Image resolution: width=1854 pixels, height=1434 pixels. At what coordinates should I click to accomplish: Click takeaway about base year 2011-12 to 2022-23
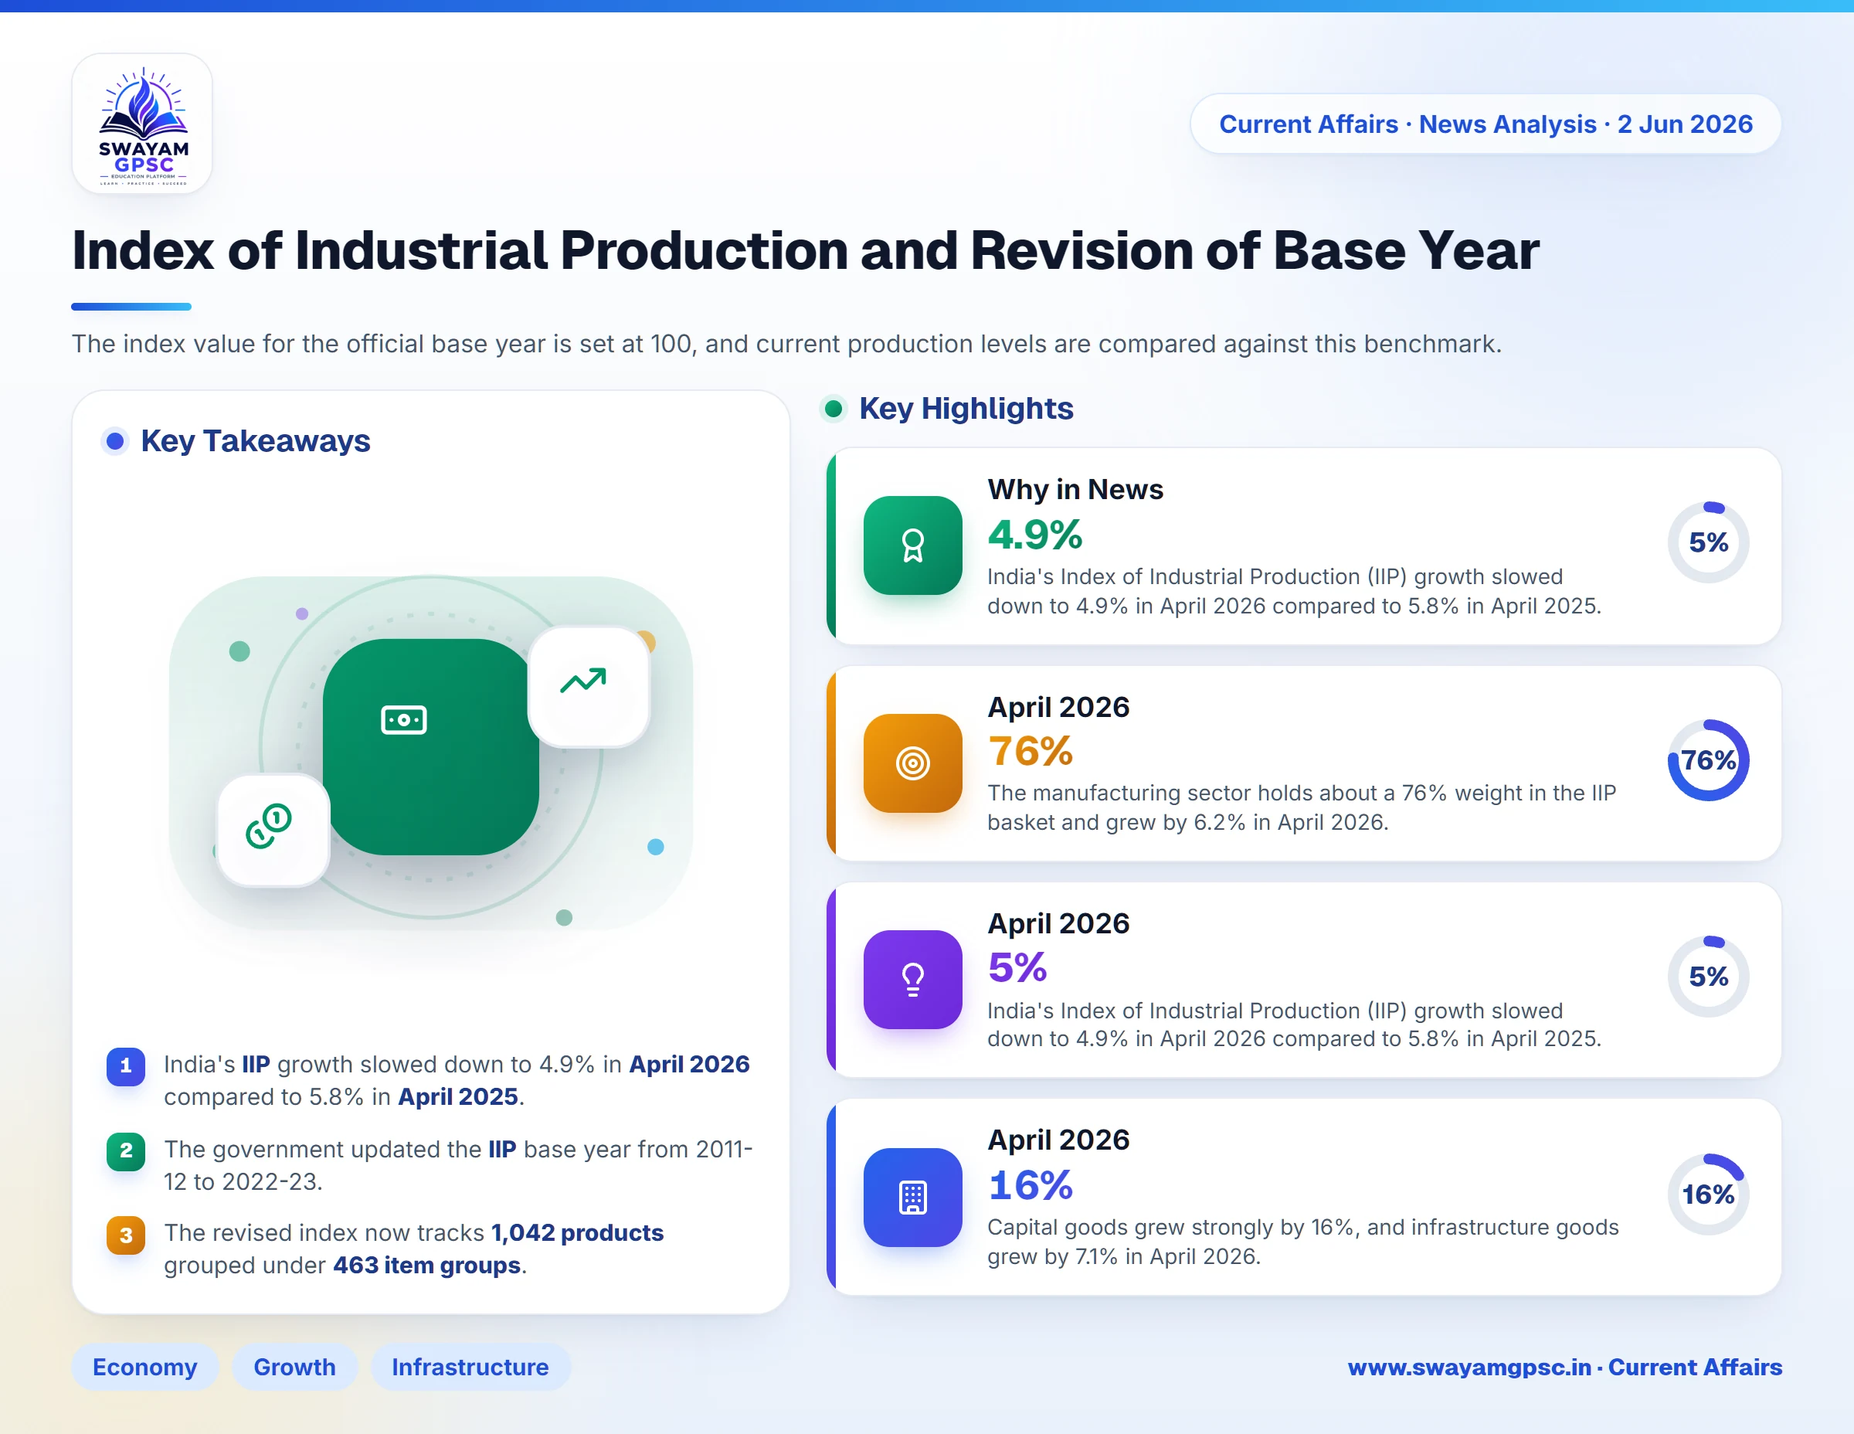[458, 1165]
